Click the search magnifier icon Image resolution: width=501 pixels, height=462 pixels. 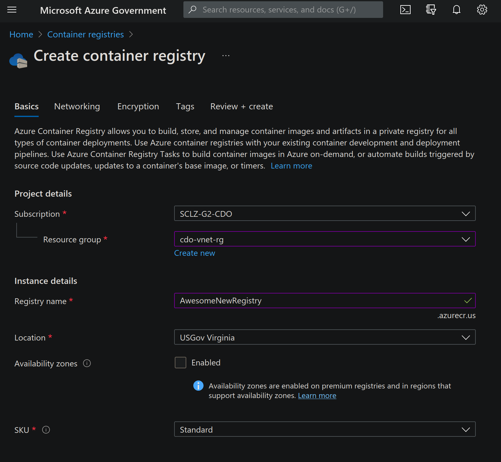click(192, 10)
